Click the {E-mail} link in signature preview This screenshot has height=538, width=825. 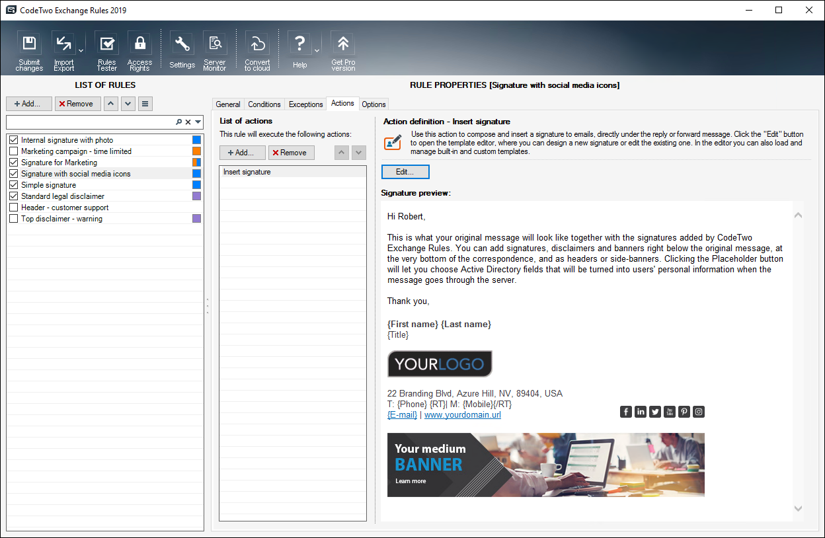click(x=402, y=415)
